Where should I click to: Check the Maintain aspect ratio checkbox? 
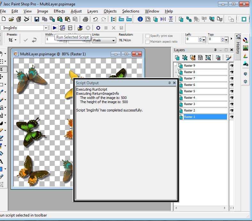tap(148, 42)
